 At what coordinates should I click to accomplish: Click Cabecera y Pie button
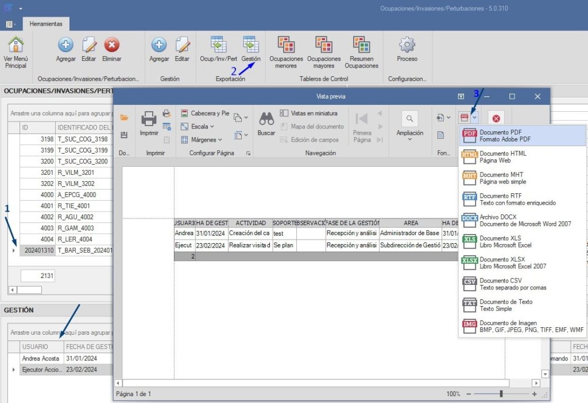pos(205,114)
